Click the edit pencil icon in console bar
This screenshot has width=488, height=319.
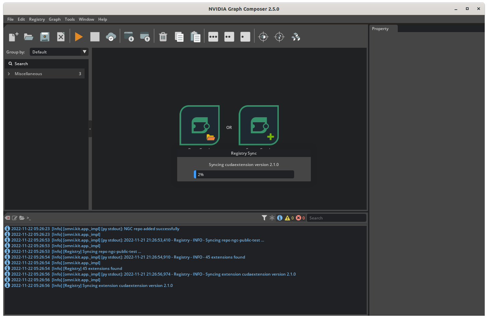click(15, 218)
